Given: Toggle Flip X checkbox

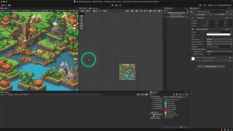Looking at the screenshot, I should coord(207,37).
